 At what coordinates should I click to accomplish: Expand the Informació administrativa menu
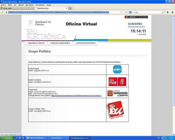coord(60,43)
